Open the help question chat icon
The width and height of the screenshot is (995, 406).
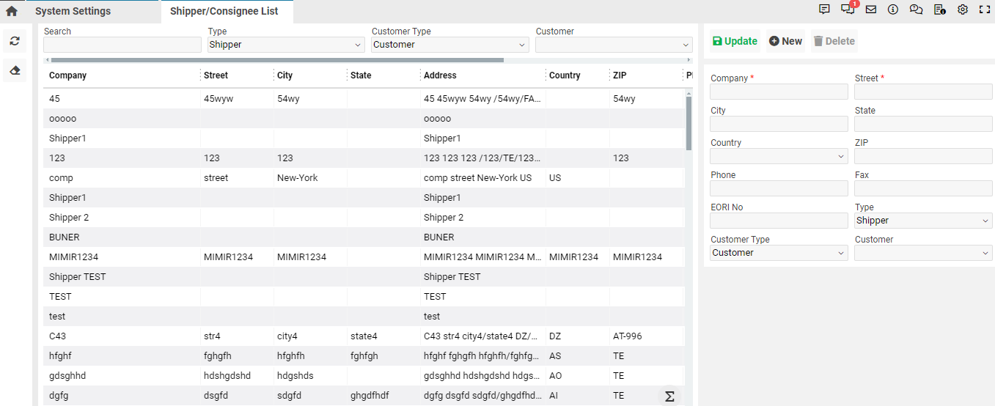tap(916, 10)
